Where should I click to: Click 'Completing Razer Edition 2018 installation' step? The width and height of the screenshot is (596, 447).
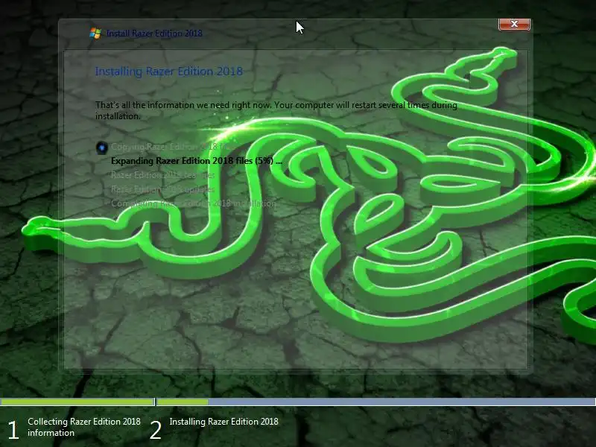coord(193,203)
